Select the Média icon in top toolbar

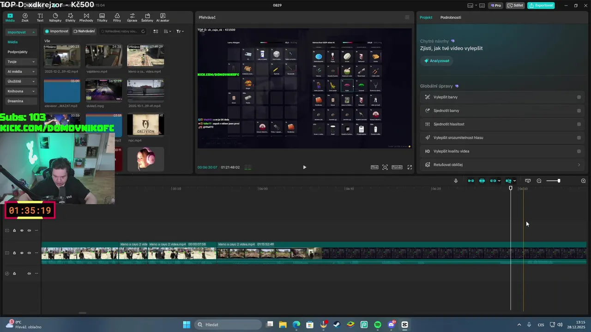10,18
